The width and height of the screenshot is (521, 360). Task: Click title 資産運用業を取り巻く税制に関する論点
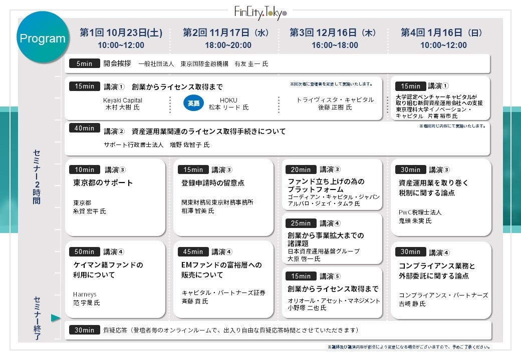click(x=434, y=188)
